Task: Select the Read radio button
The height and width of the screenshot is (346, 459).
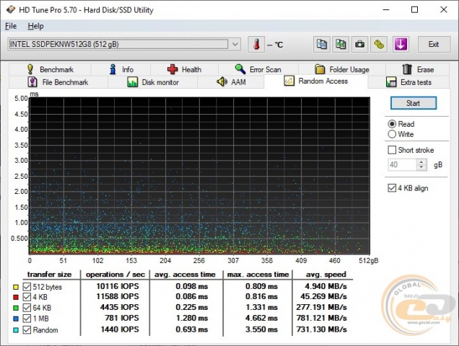Action: [x=392, y=124]
